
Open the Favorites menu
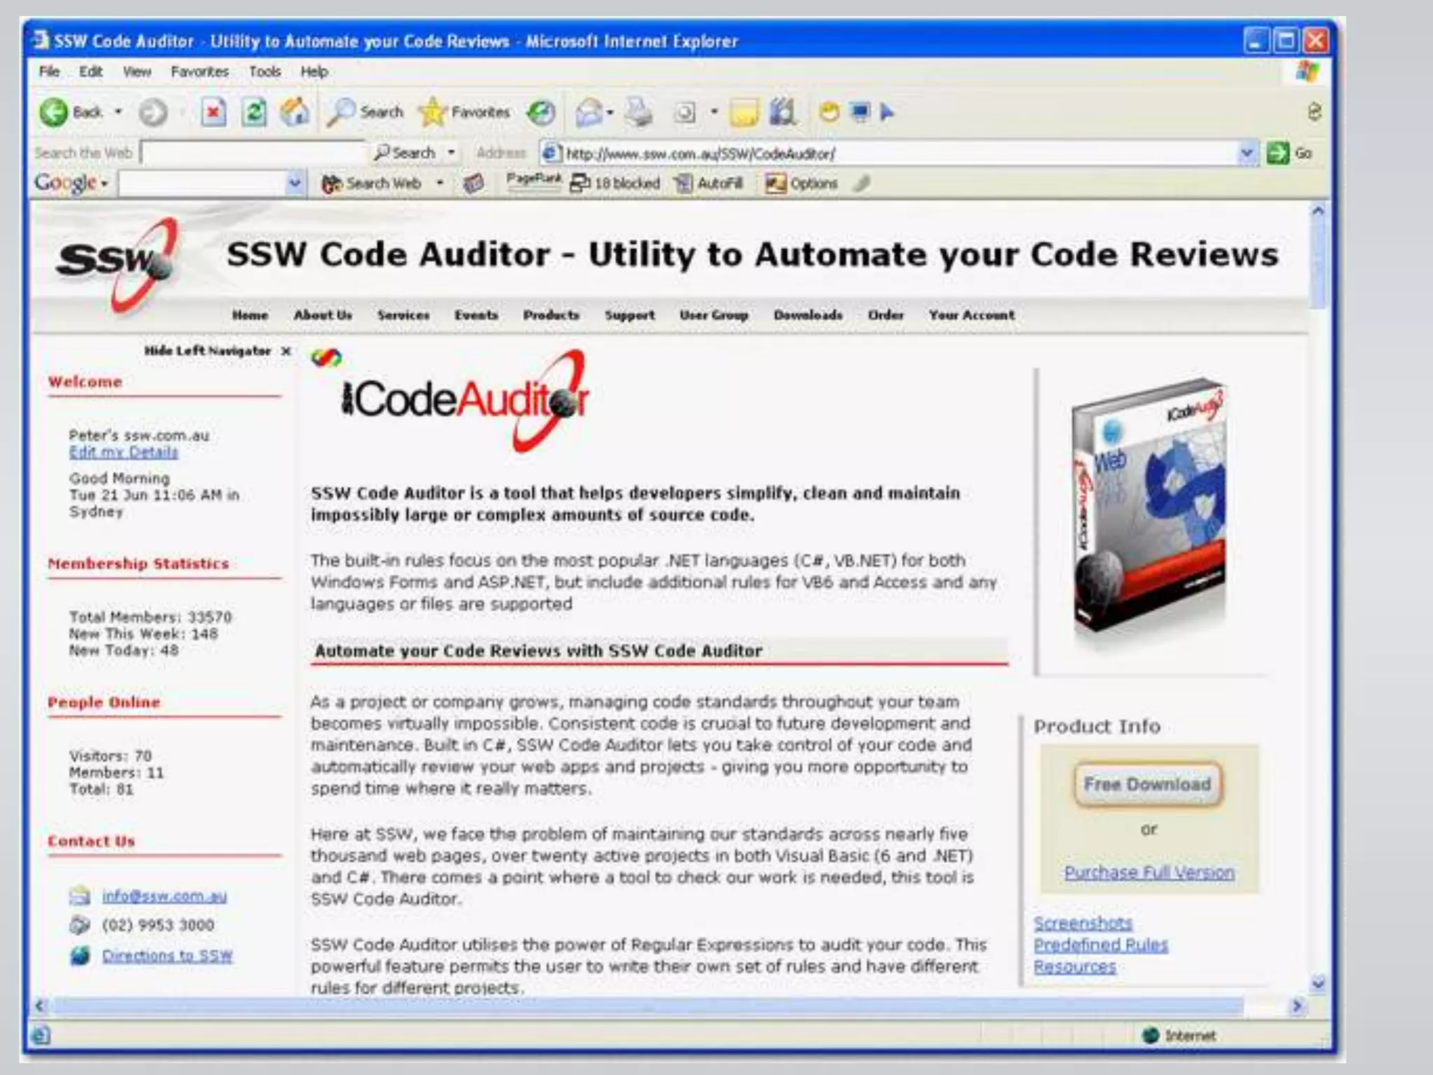[199, 71]
